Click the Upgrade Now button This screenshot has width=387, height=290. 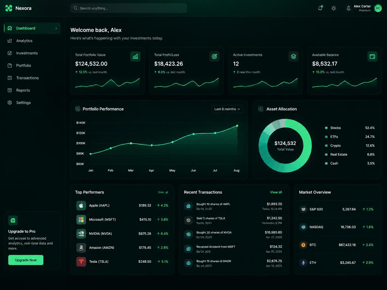[x=26, y=260]
